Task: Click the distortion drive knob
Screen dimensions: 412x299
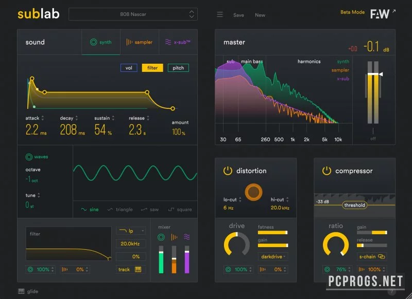Action: point(237,244)
